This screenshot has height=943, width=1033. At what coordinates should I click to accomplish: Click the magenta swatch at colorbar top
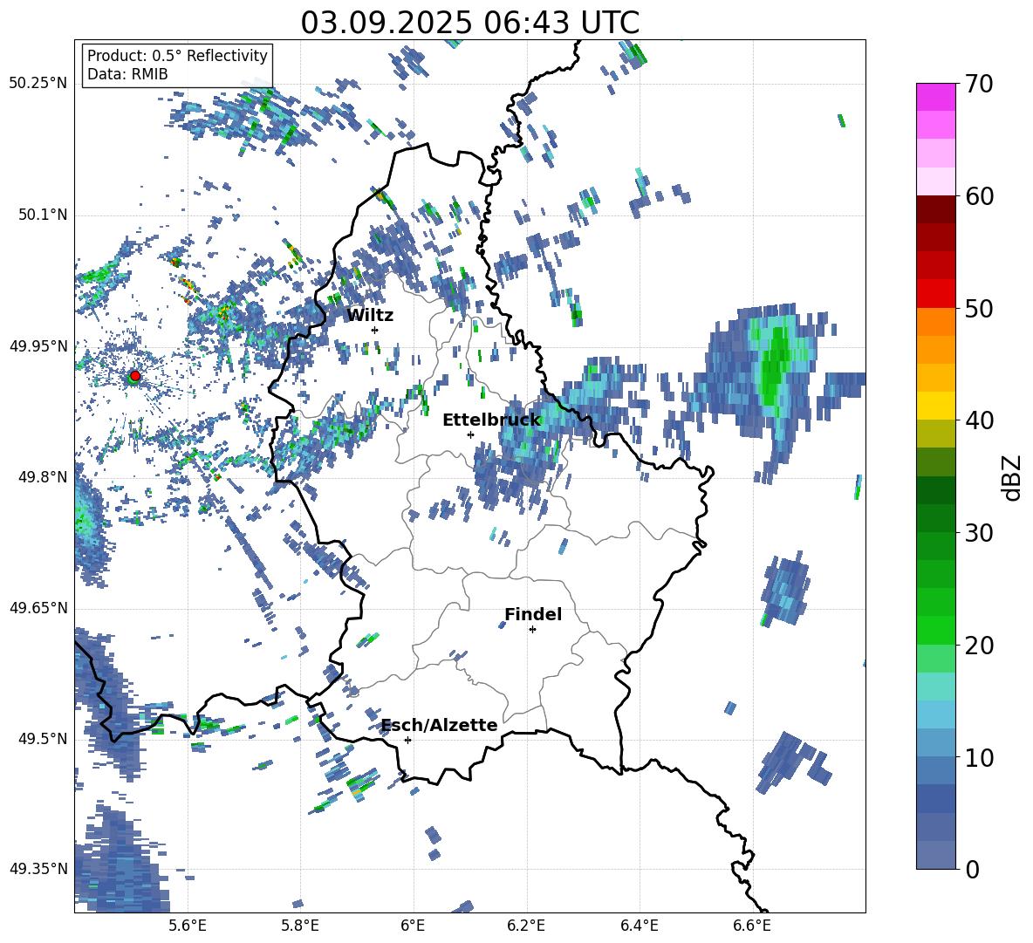click(x=935, y=97)
